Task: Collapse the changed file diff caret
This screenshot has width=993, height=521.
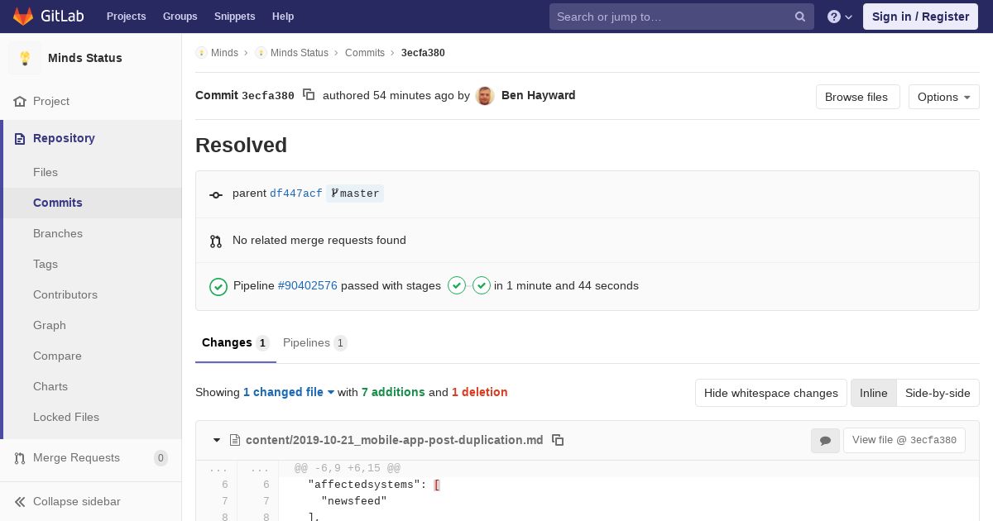Action: tap(217, 440)
